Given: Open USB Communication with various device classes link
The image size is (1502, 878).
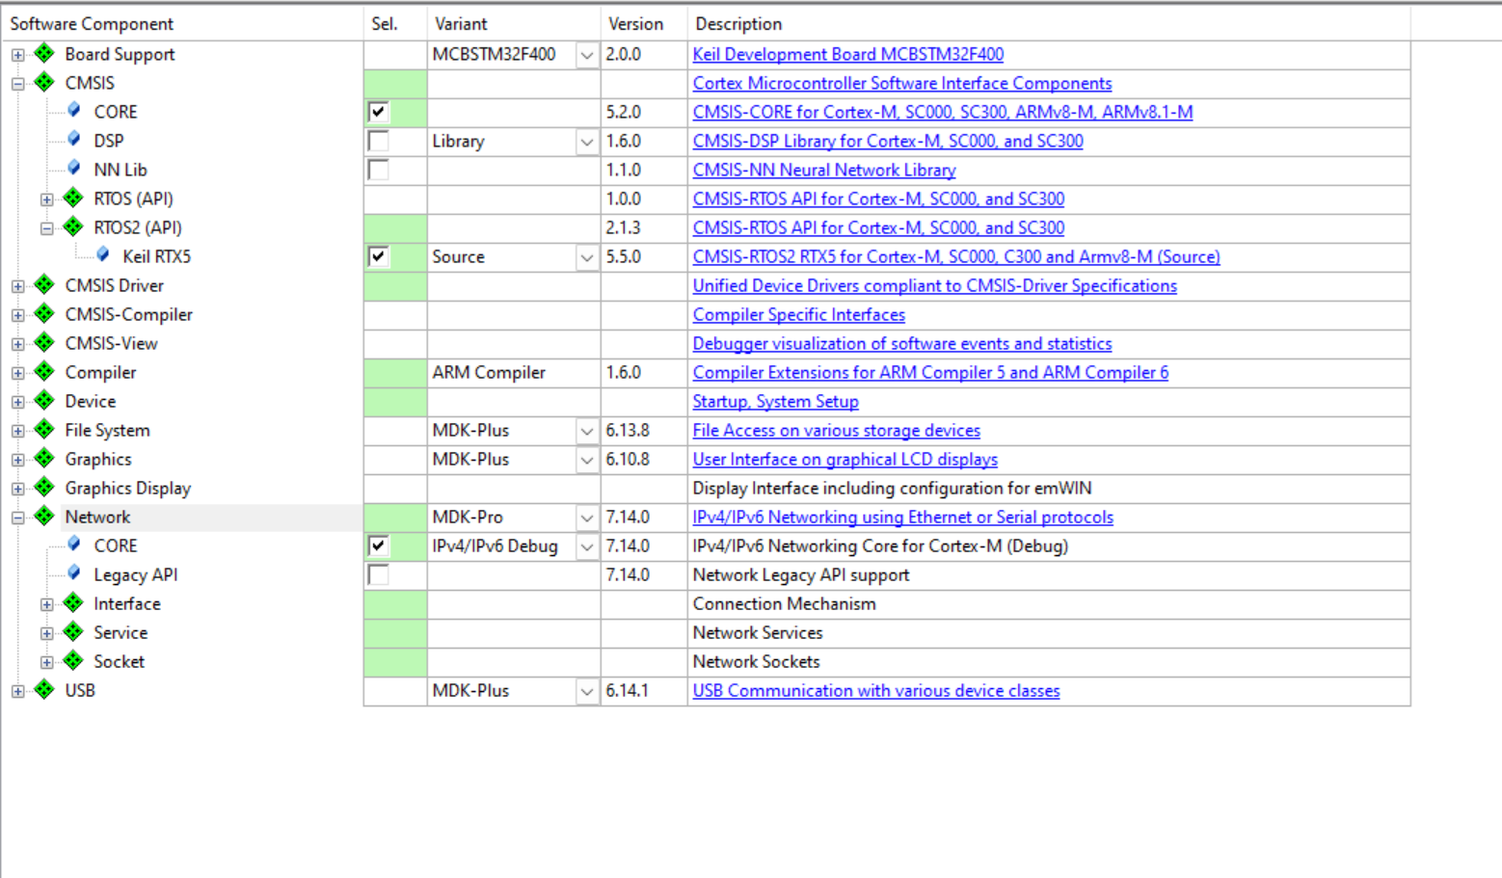Looking at the screenshot, I should (875, 690).
